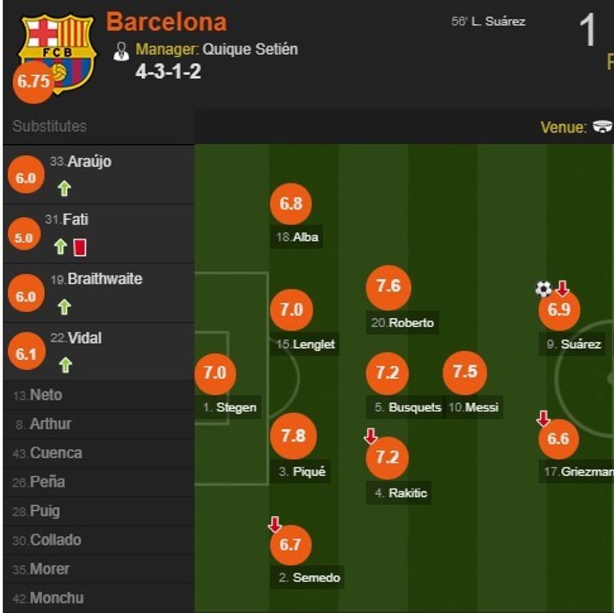The height and width of the screenshot is (613, 614).
Task: Click the green sub-on arrow under Vidal
Action: [64, 365]
